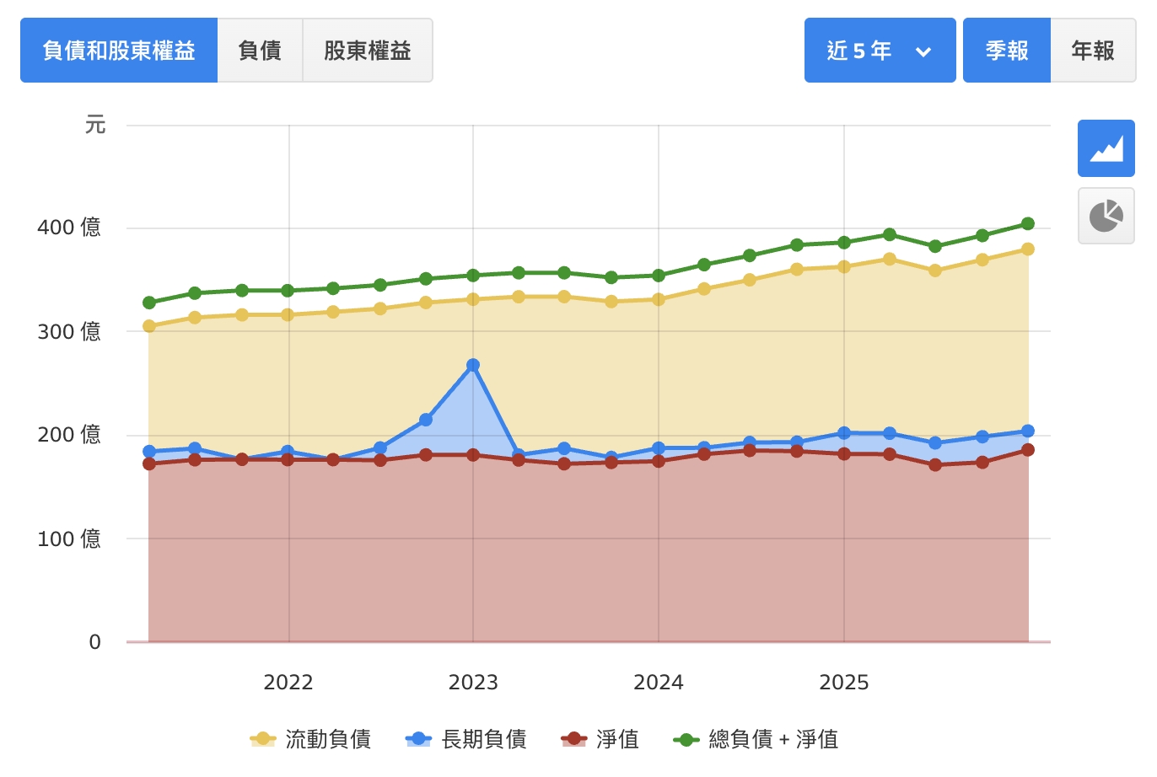Switch to the 股東權益 tab
Viewport: 1157px width, 777px height.
[368, 51]
